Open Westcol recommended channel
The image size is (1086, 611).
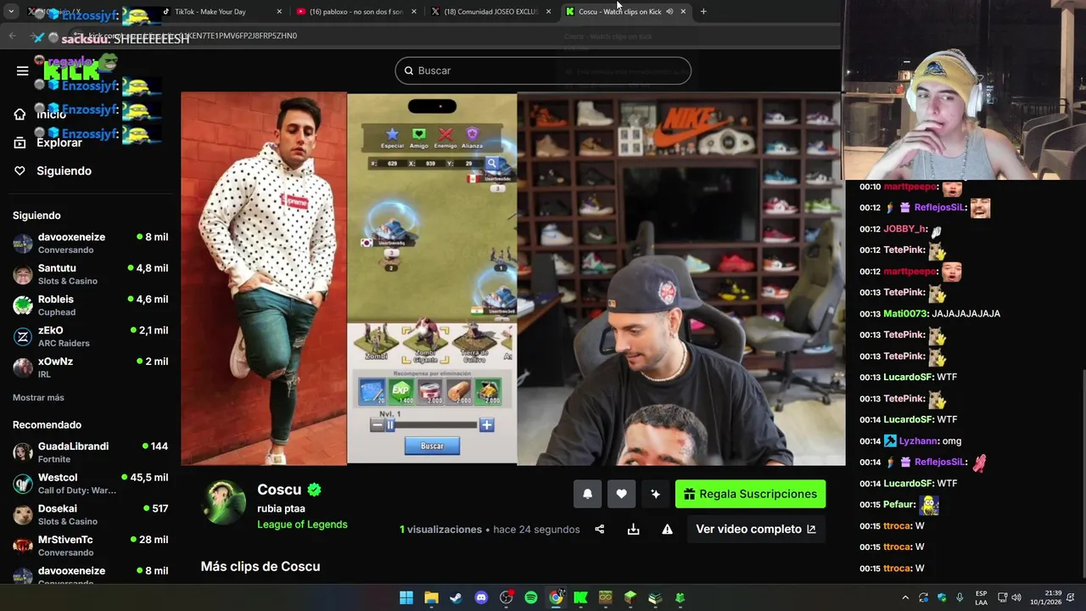[x=90, y=484]
